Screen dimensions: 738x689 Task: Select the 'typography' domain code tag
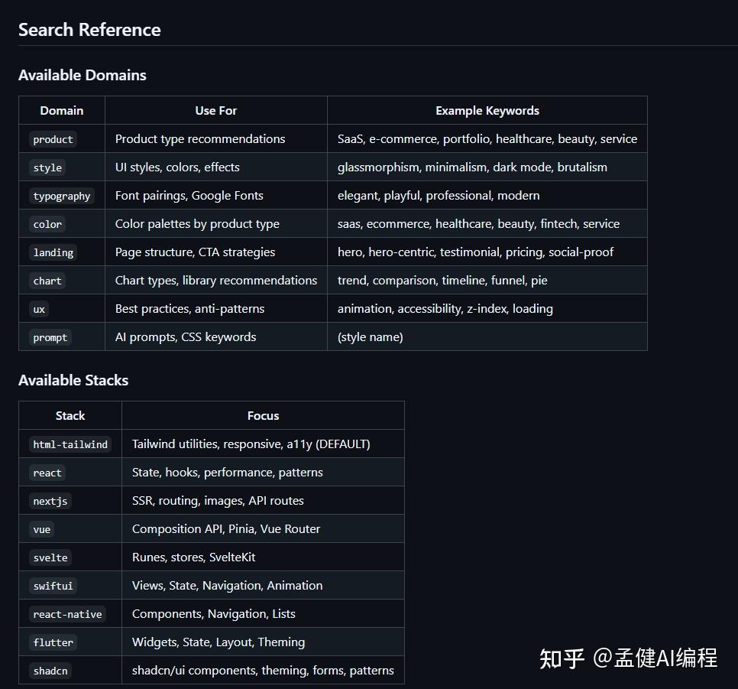(62, 196)
